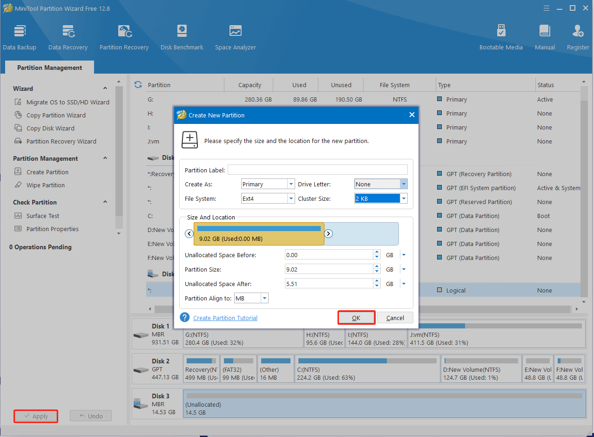Select J:vm(NTFS) block in Disk 1 map
594x437 pixels.
pos(496,334)
